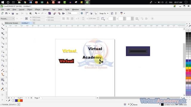Select the Ellipse tool in toolbox
This screenshot has width=191, height=107.
coord(2,56)
